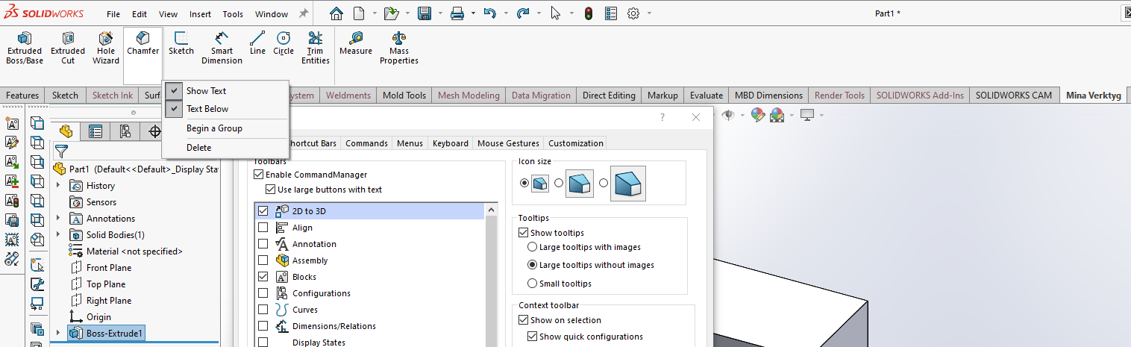1131x347 pixels.
Task: Expand the Solid Bodies(1) folder
Action: (58, 235)
